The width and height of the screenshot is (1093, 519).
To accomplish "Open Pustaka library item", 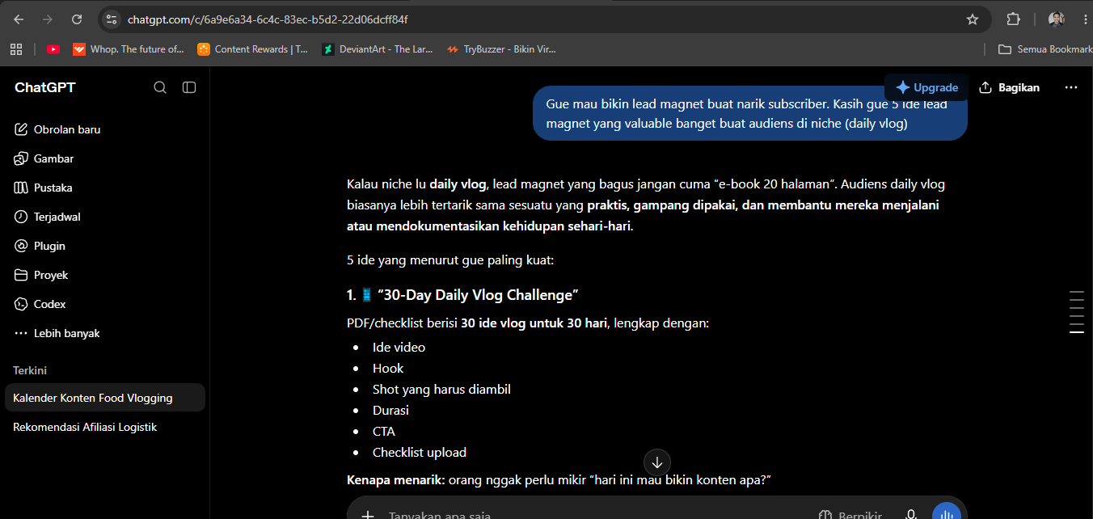I will coord(105,188).
